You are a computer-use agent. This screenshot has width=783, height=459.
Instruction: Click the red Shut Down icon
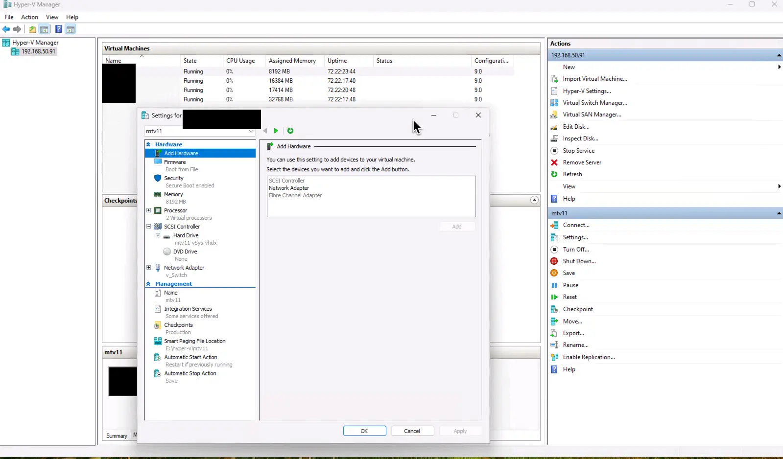(554, 261)
